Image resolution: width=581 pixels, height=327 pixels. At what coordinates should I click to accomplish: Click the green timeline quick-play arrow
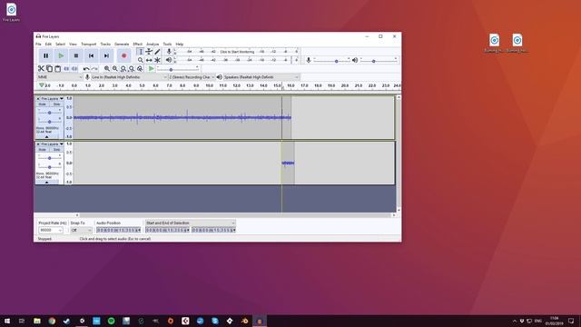[x=42, y=85]
